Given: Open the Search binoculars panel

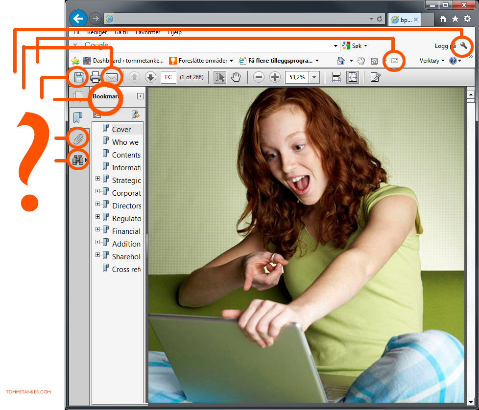Looking at the screenshot, I should (78, 159).
